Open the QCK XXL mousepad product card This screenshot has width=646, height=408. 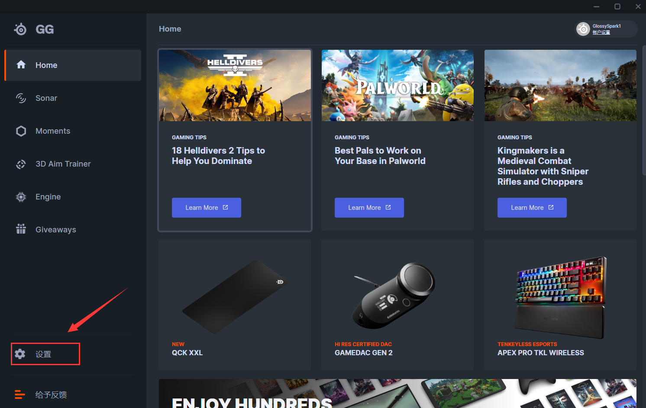(235, 305)
